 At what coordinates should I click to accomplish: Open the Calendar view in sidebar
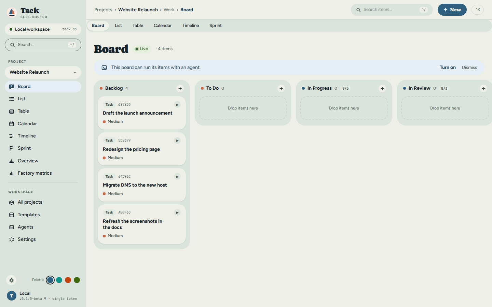pos(43,124)
